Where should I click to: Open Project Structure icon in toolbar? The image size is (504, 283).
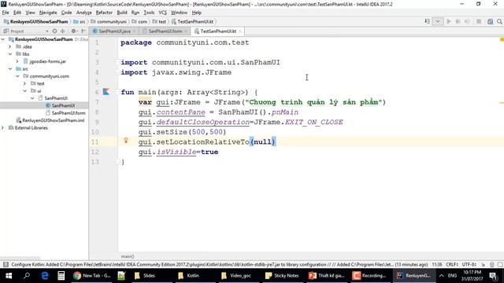490,21
